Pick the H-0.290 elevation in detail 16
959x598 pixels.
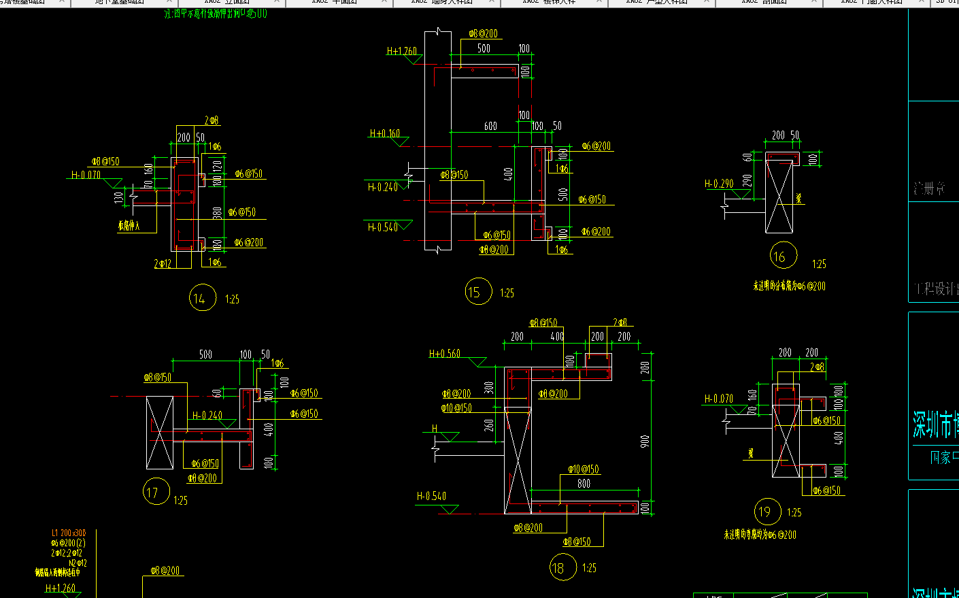[x=719, y=184]
